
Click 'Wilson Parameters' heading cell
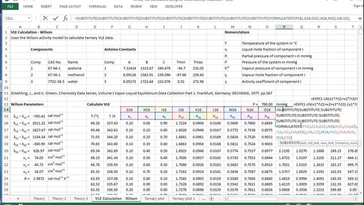tap(27, 104)
